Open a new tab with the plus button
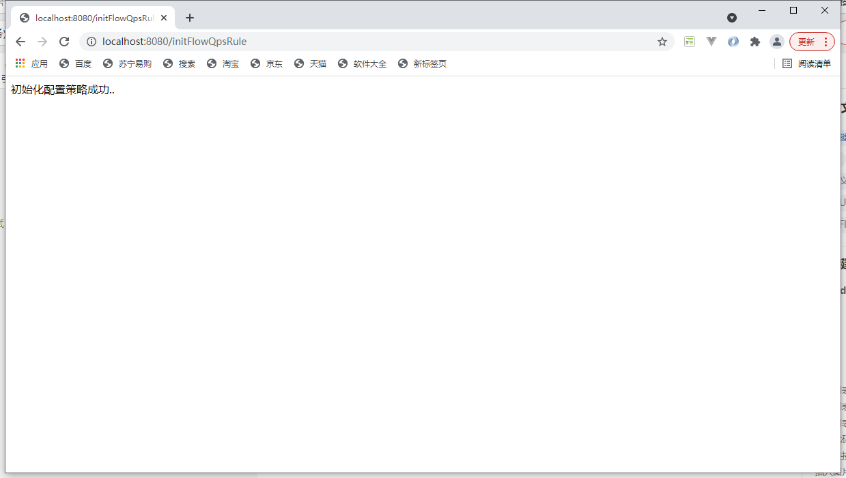The height and width of the screenshot is (478, 846). [x=190, y=18]
